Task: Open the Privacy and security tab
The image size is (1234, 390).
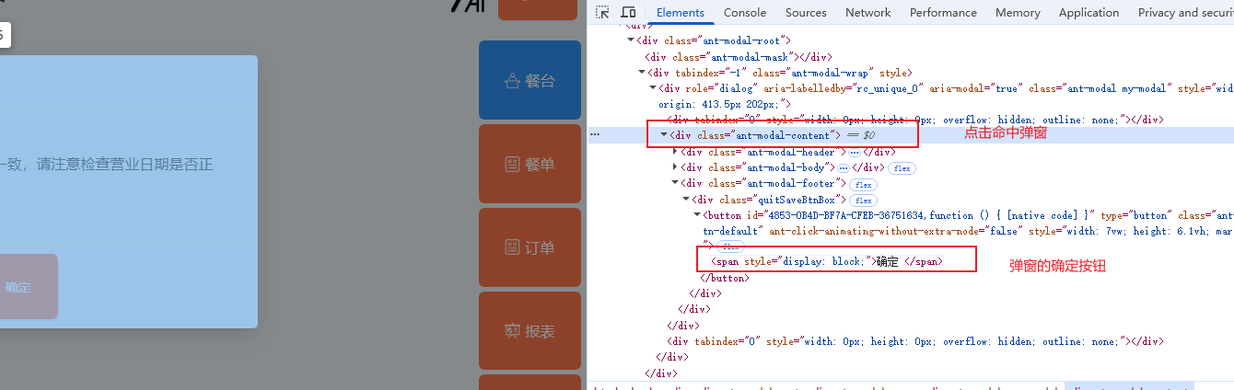Action: 1185,12
